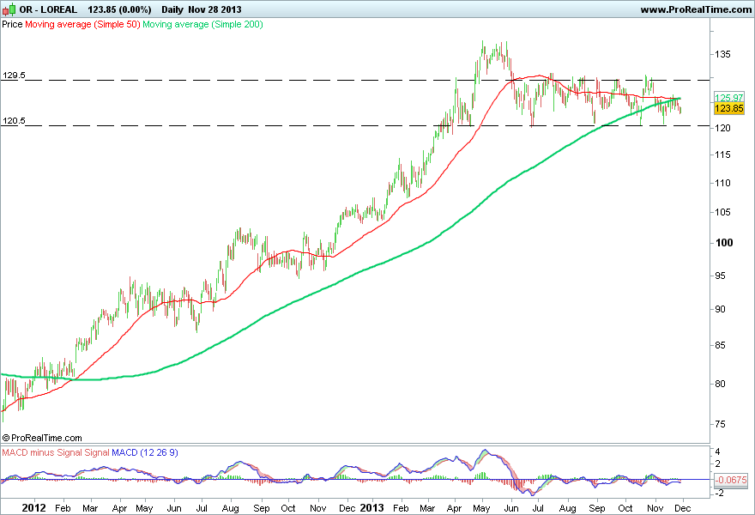This screenshot has width=755, height=515.
Task: Click the 110 price axis label
Action: 722,183
